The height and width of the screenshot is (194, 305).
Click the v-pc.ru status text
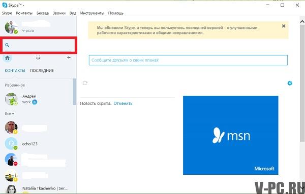point(28,30)
